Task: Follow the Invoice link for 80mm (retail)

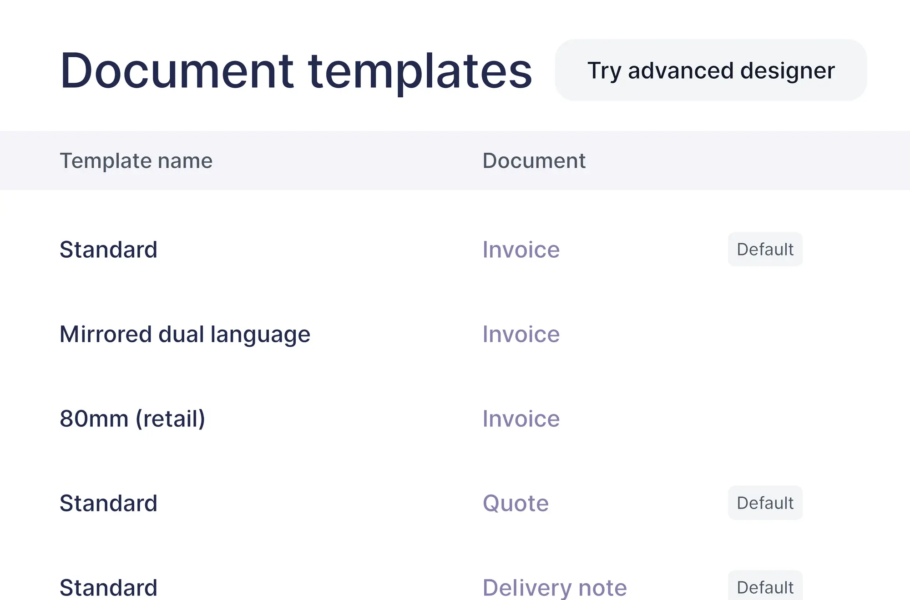Action: [521, 419]
